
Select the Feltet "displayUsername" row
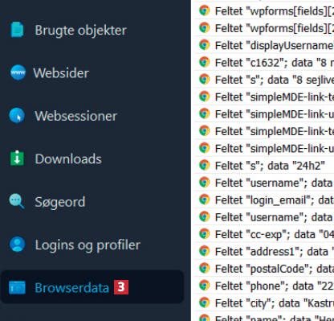(264, 46)
